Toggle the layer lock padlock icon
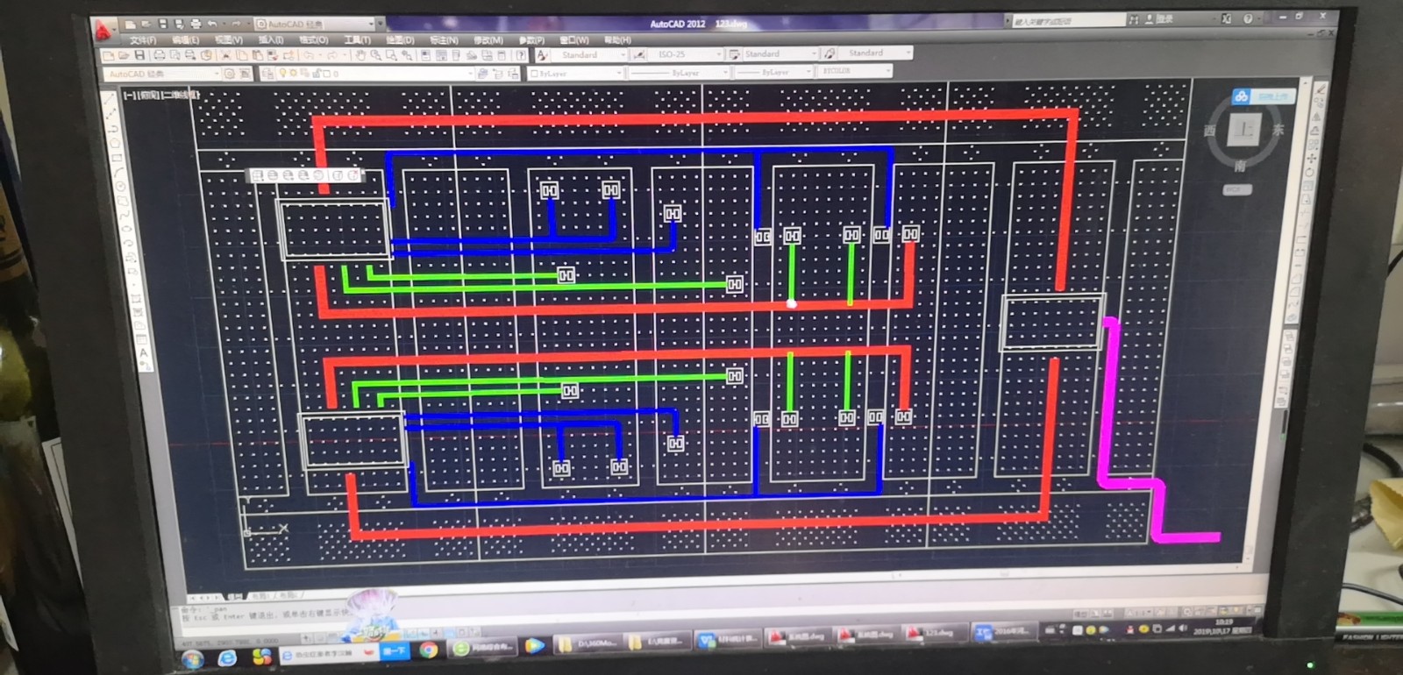The width and height of the screenshot is (1403, 675). [315, 74]
